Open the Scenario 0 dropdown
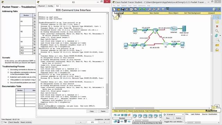This screenshot has height=125, width=222. [175, 115]
